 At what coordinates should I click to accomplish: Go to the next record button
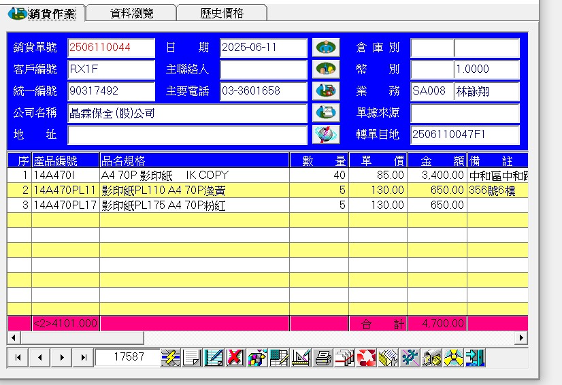(62, 357)
